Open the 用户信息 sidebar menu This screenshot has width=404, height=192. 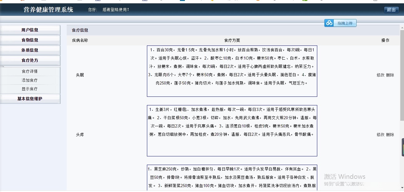30,29
